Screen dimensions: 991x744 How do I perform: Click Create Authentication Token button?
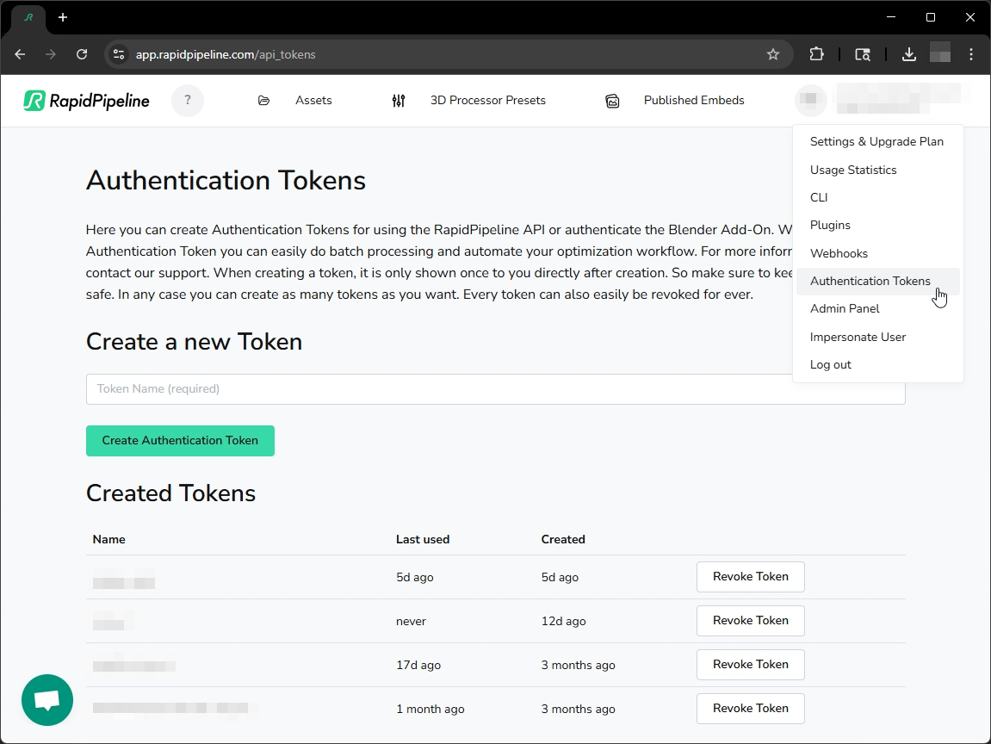[180, 441]
